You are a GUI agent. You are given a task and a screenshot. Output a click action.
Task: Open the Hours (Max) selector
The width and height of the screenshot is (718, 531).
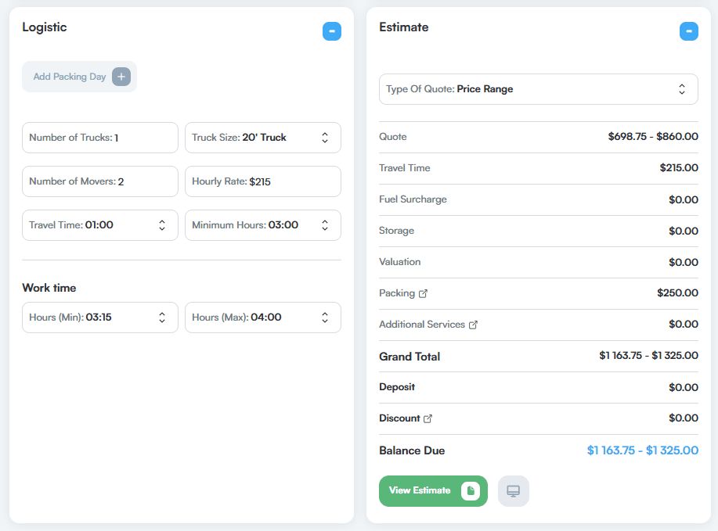click(x=325, y=318)
